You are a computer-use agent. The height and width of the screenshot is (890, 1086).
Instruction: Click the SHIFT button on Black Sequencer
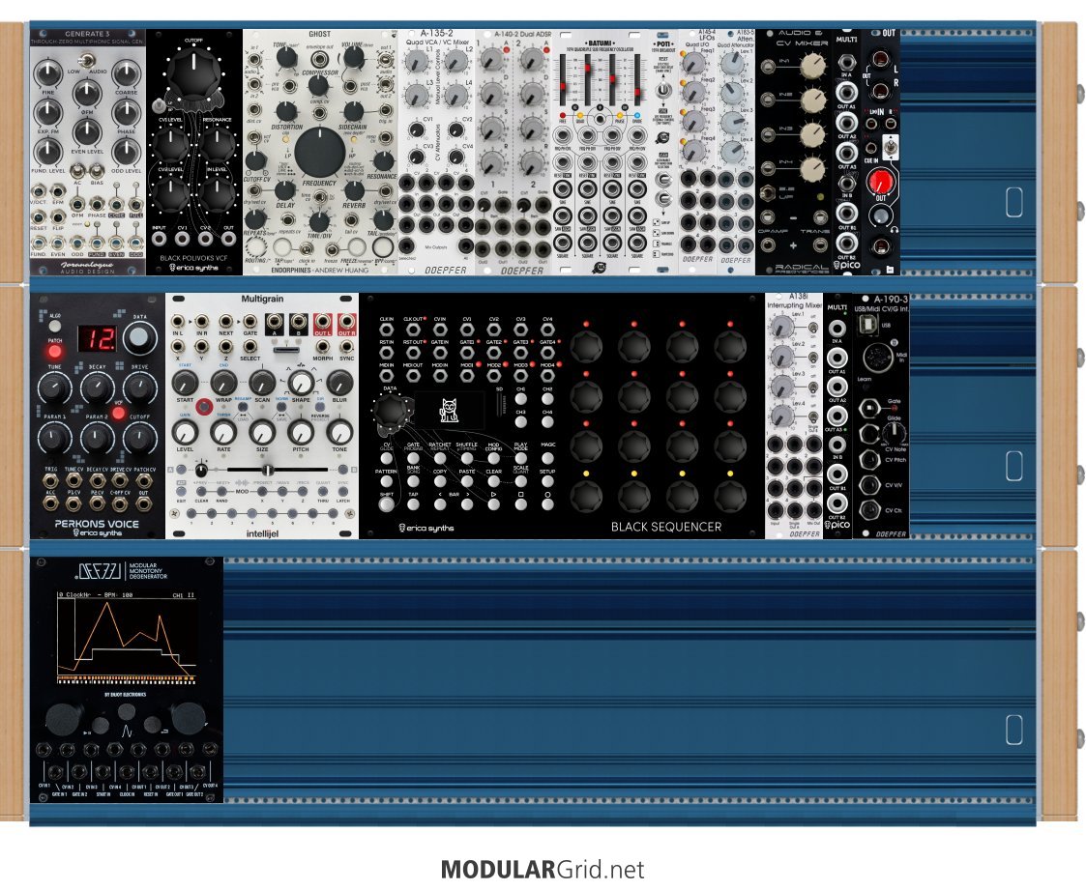[387, 503]
